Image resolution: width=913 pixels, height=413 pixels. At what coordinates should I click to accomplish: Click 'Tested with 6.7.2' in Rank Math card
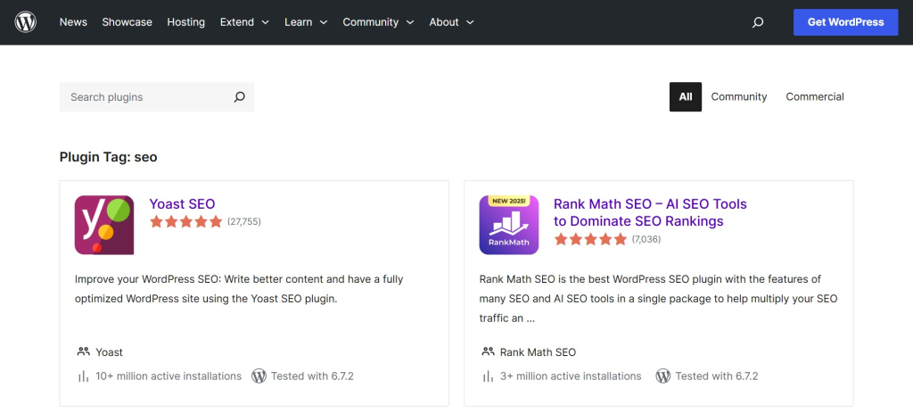pos(717,376)
